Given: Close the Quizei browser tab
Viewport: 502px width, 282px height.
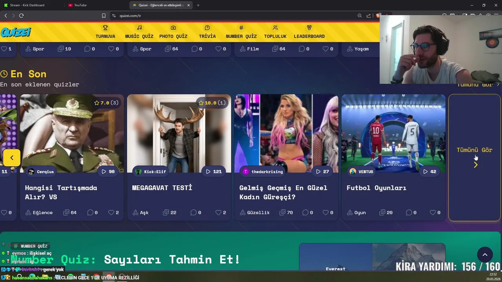Looking at the screenshot, I should click(189, 5).
